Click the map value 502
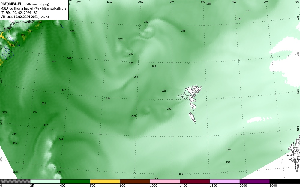Viewport: 300px width, 188px height. pyautogui.click(x=40, y=22)
